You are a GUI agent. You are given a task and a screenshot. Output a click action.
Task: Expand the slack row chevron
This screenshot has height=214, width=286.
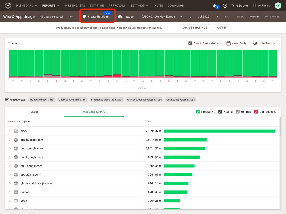[10, 131]
